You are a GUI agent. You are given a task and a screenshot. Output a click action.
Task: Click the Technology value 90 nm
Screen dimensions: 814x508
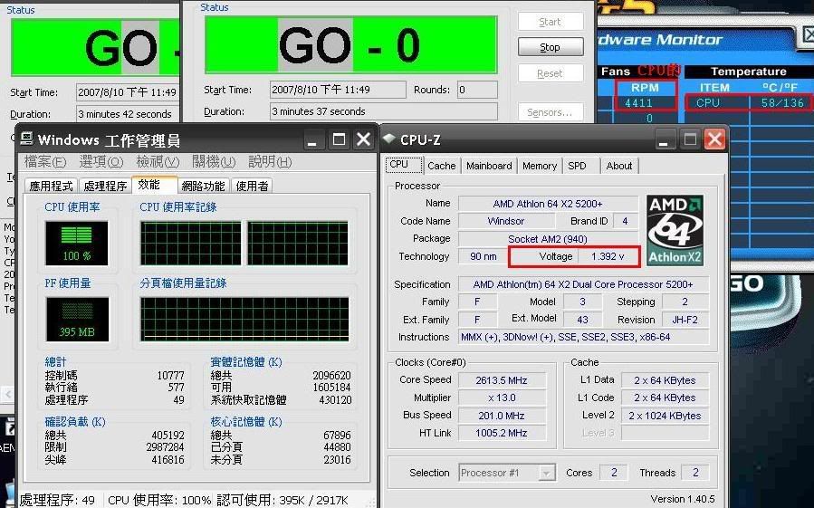click(x=483, y=256)
